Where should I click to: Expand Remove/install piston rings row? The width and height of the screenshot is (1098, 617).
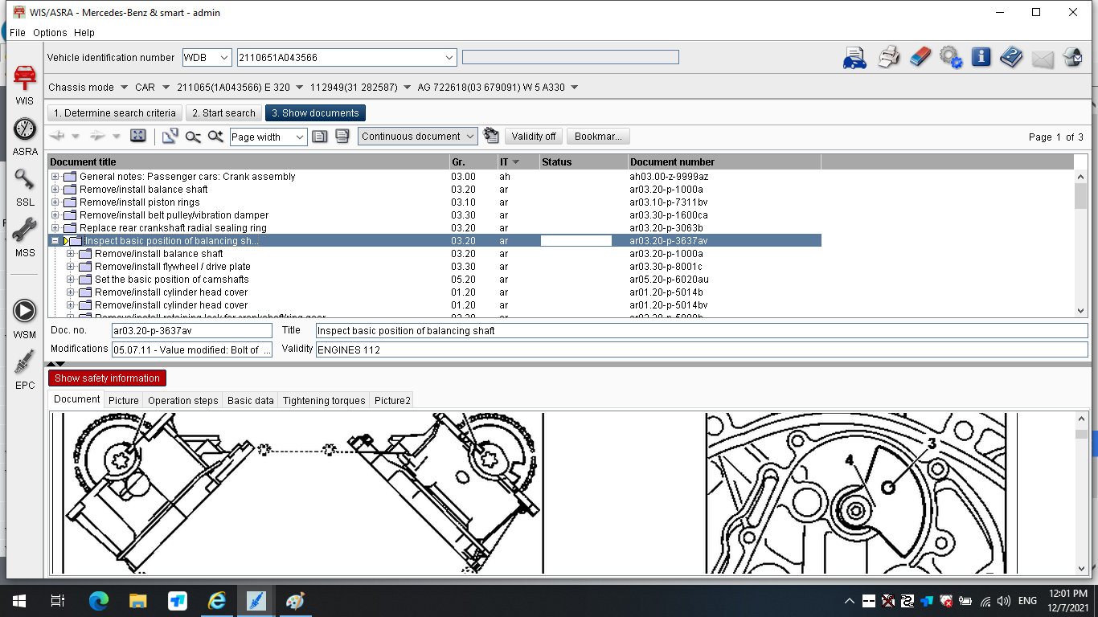pos(55,202)
